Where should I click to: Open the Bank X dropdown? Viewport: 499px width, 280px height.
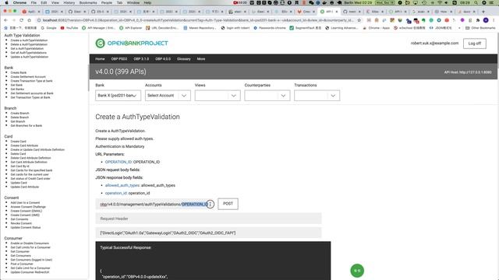118,96
